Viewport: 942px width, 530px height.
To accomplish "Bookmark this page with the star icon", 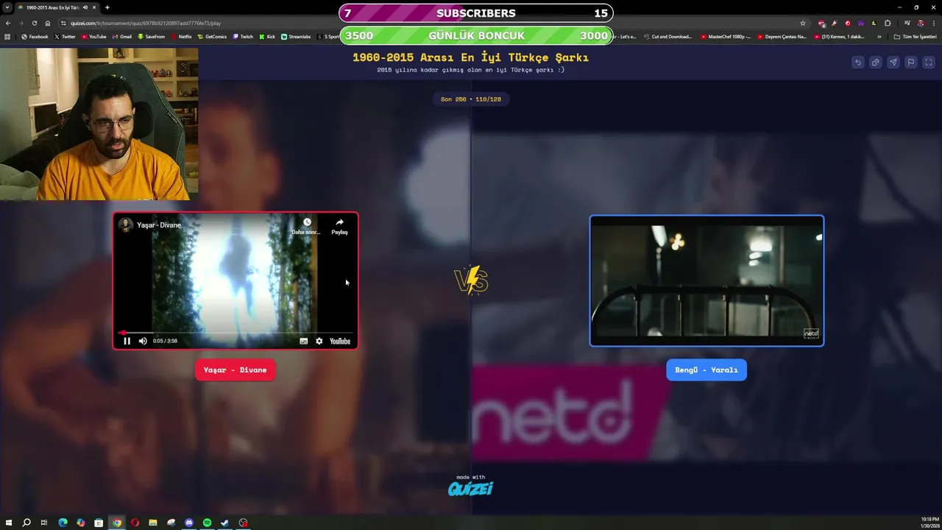I will click(x=803, y=23).
